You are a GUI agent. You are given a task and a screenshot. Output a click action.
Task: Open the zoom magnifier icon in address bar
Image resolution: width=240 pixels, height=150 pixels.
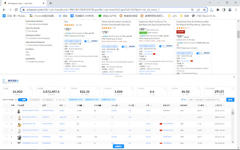click(x=192, y=10)
